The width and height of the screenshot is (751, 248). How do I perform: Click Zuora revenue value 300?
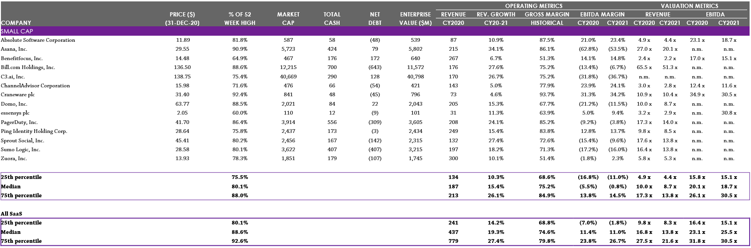pyautogui.click(x=453, y=159)
